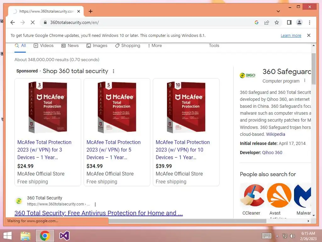Open McAfee Total Protection for 5 Devices link
The height and width of the screenshot is (242, 322).
pyautogui.click(x=114, y=150)
